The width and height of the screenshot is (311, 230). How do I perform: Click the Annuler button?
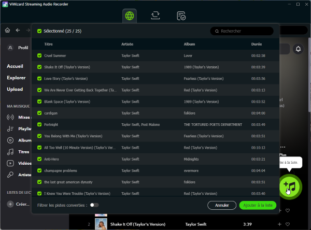[x=222, y=205]
